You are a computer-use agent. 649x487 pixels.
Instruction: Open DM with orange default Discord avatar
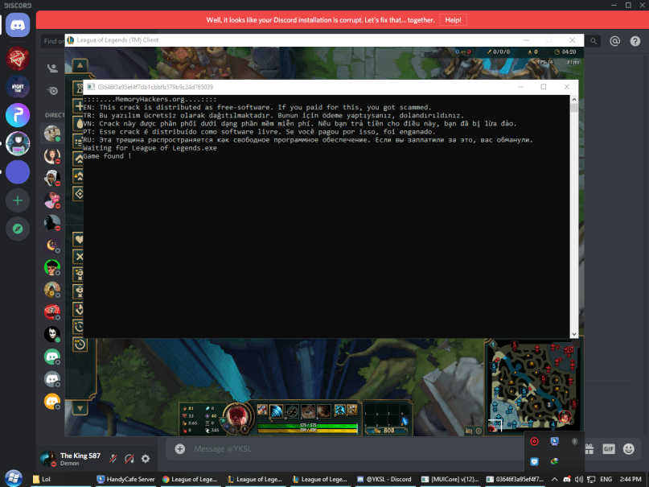point(52,402)
